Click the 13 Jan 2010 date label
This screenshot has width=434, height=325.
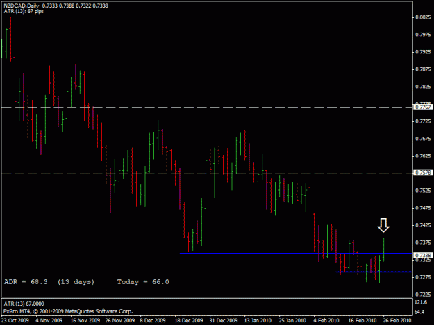point(258,320)
